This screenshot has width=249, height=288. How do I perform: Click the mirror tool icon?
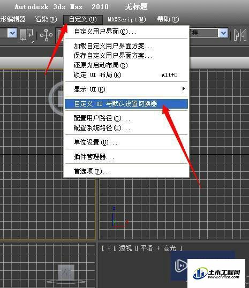pyautogui.click(x=240, y=35)
